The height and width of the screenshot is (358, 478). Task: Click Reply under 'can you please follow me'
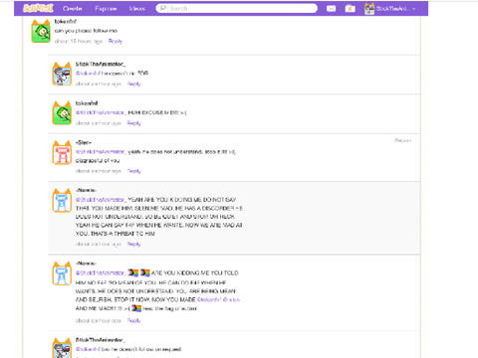(116, 41)
